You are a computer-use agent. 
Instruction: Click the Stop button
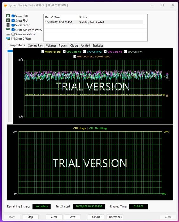tap(30, 217)
